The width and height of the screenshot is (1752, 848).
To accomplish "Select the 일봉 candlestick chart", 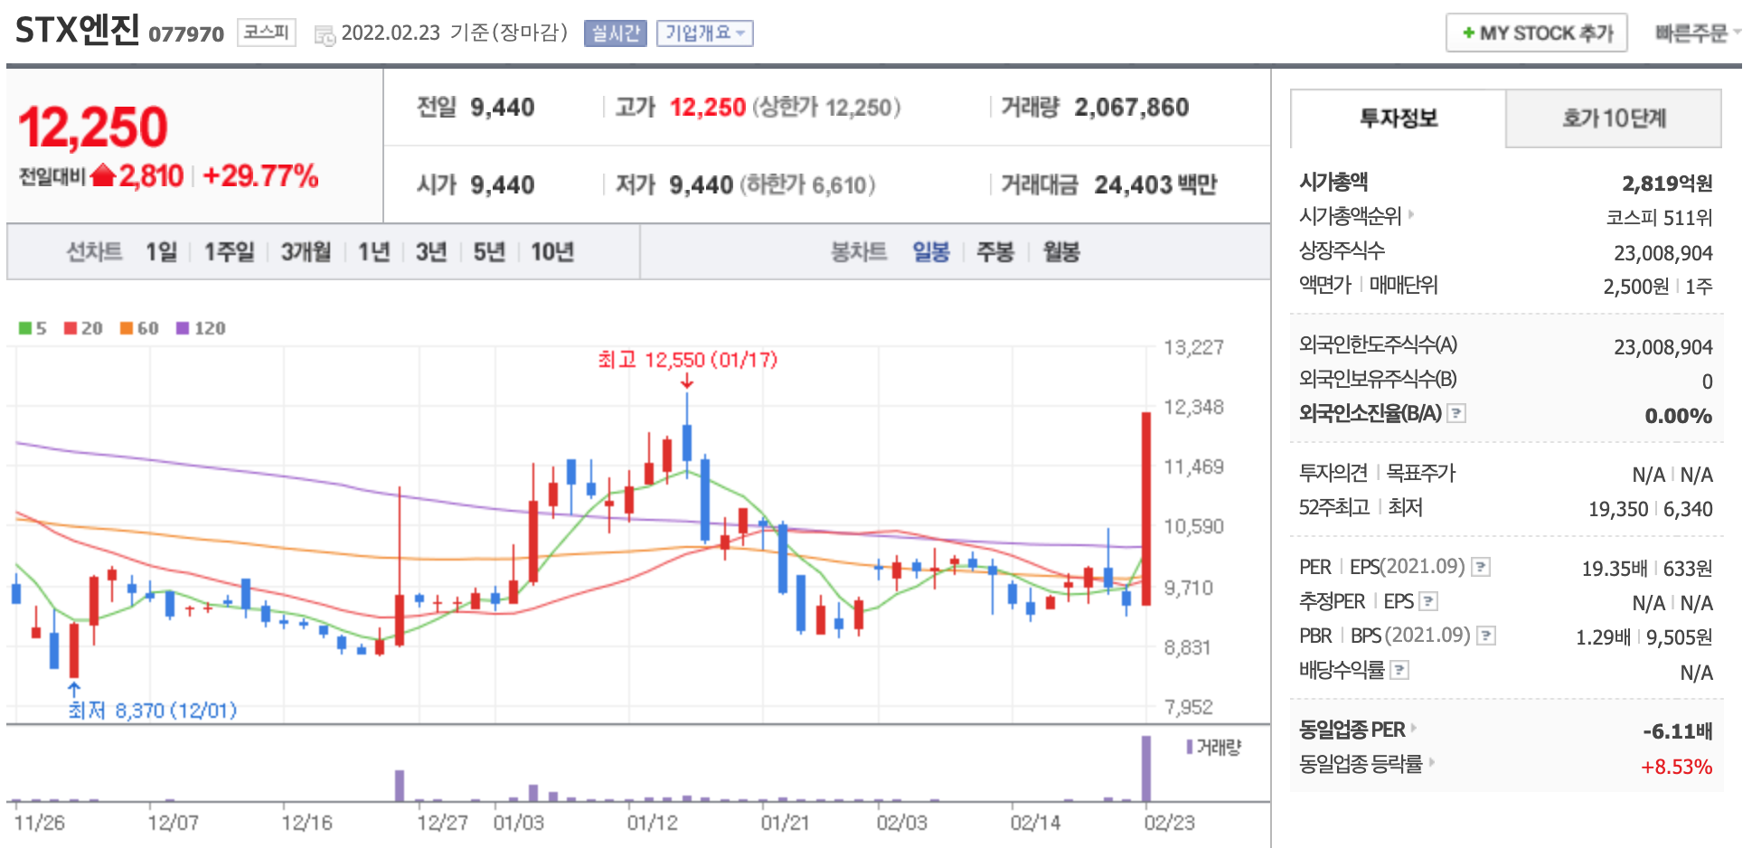I will pos(931,251).
